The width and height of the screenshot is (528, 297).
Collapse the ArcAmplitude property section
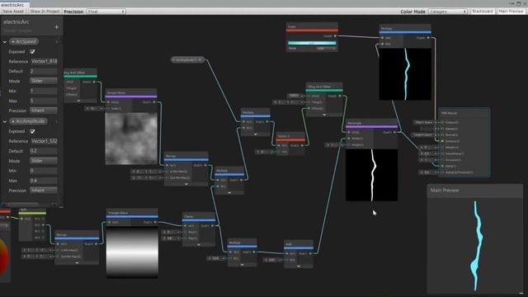pos(5,121)
